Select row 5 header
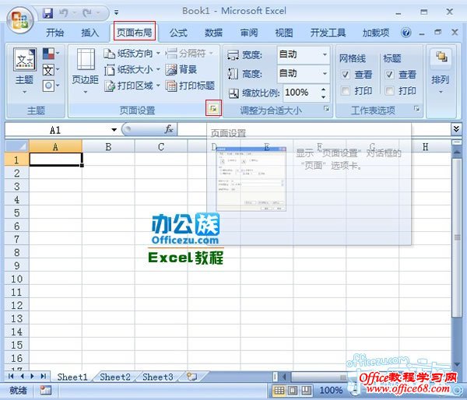Viewport: 467px width, 400px height. click(17, 212)
